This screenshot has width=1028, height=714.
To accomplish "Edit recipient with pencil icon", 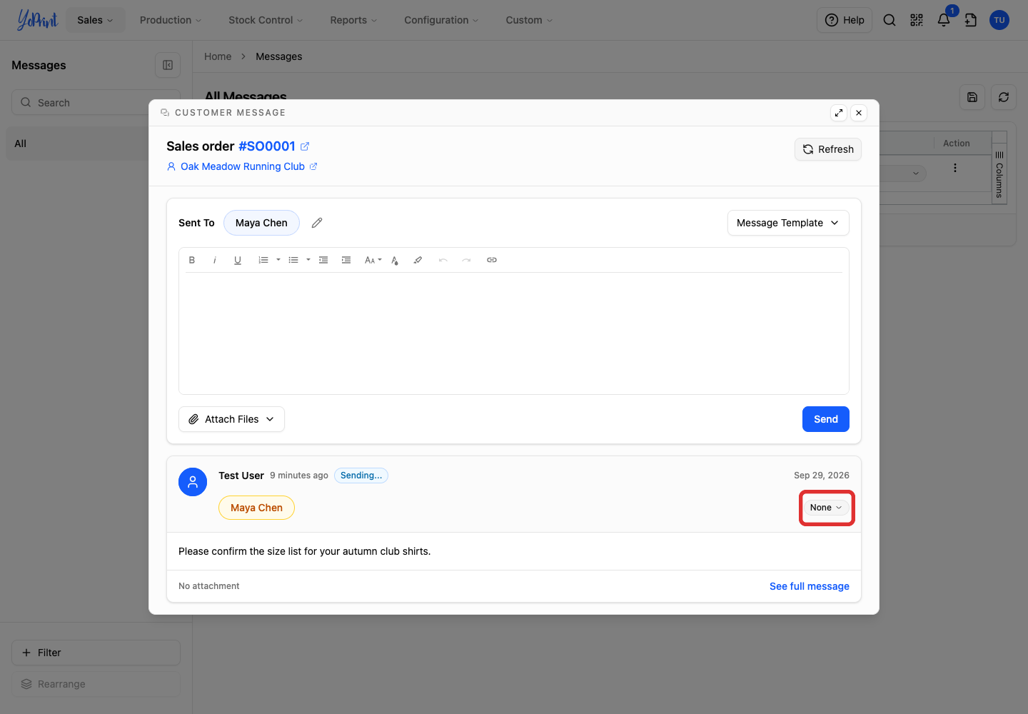I will [317, 223].
